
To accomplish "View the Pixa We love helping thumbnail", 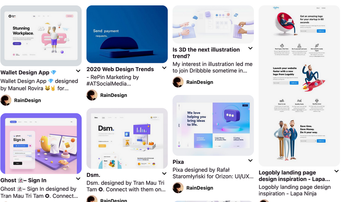I will pos(213,125).
